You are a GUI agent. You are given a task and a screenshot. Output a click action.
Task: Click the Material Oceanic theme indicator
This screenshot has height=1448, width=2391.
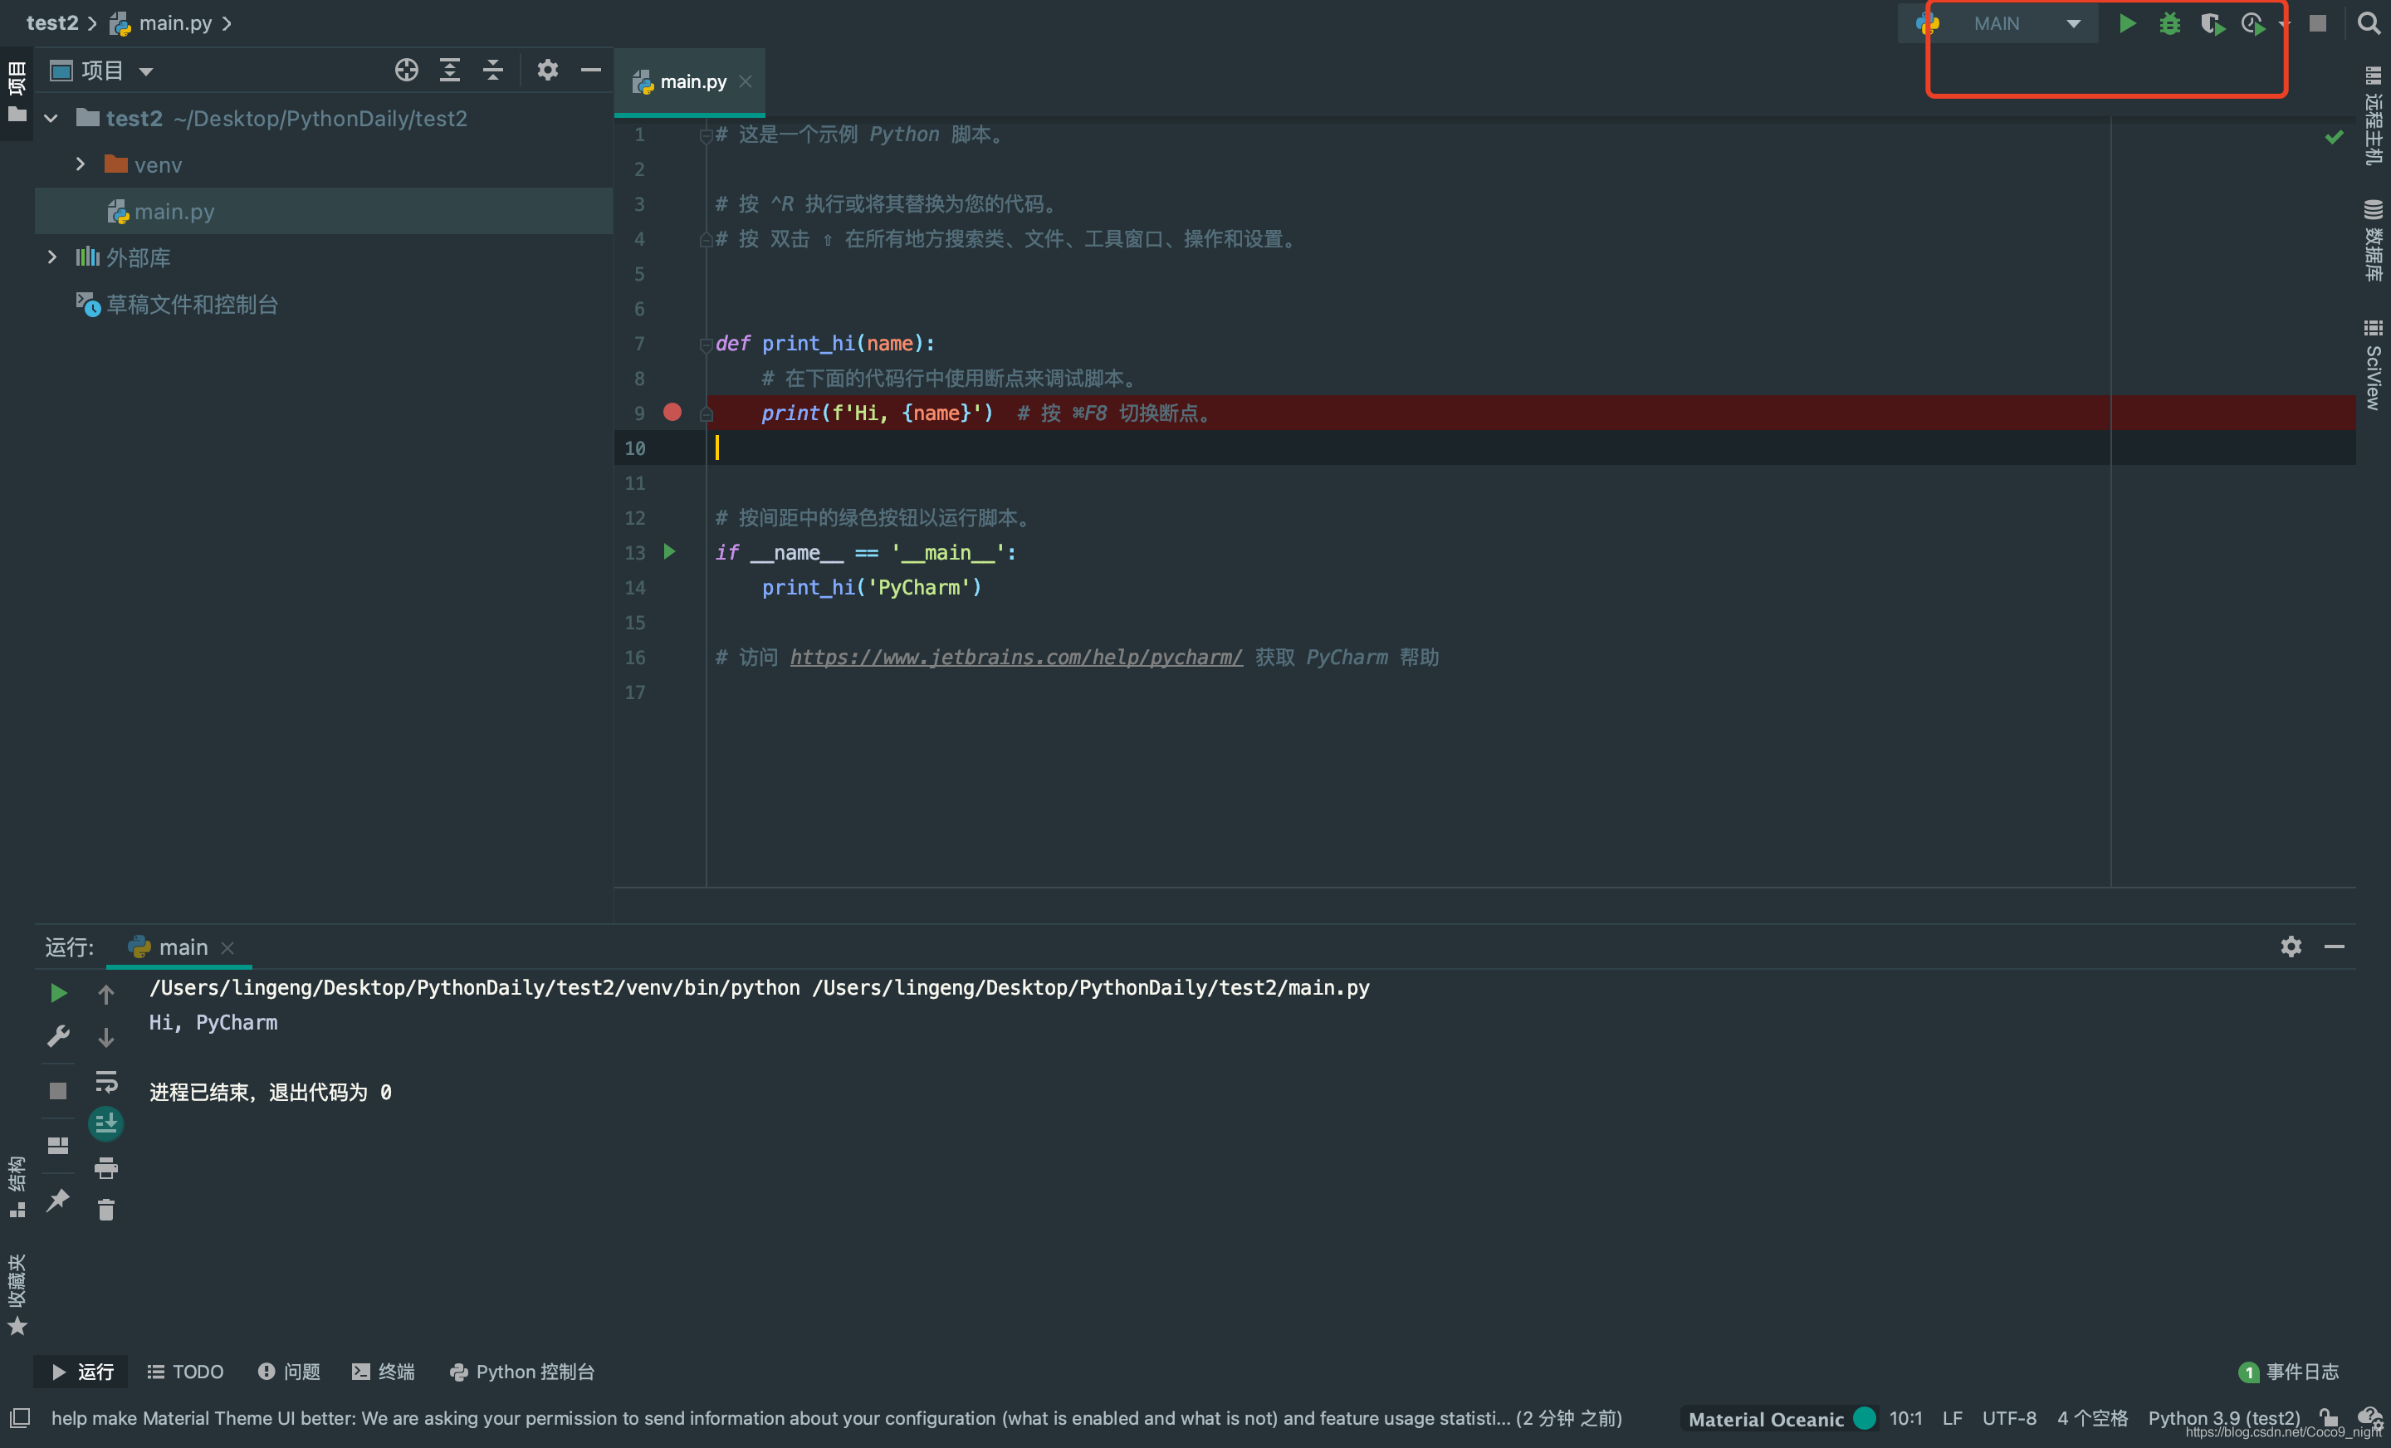(1781, 1418)
